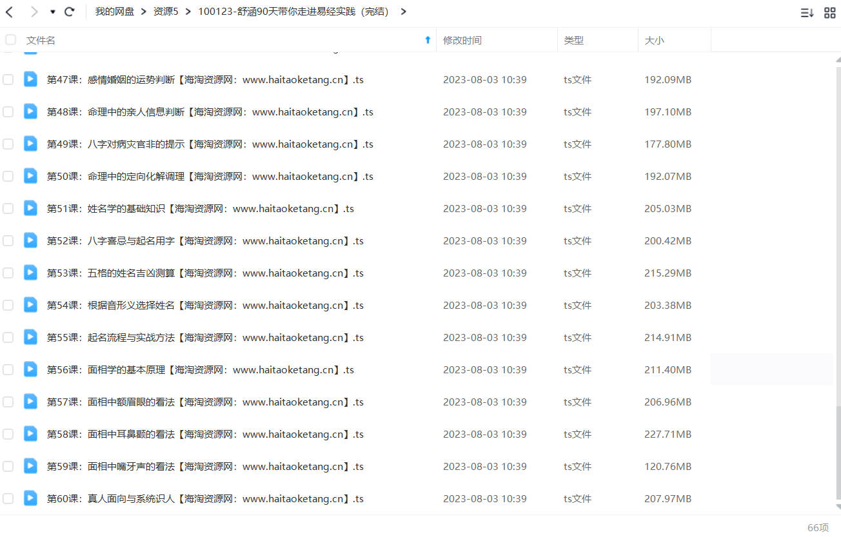Sort by 大小 column

click(x=654, y=40)
